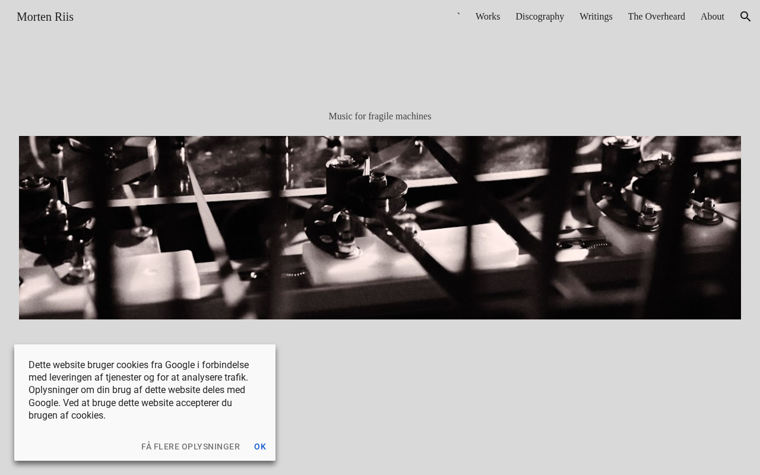Click the word Google in cookie notice
Viewport: 760px width, 475px height.
180,365
